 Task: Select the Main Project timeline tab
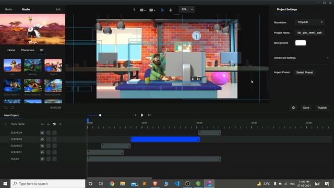(11, 115)
